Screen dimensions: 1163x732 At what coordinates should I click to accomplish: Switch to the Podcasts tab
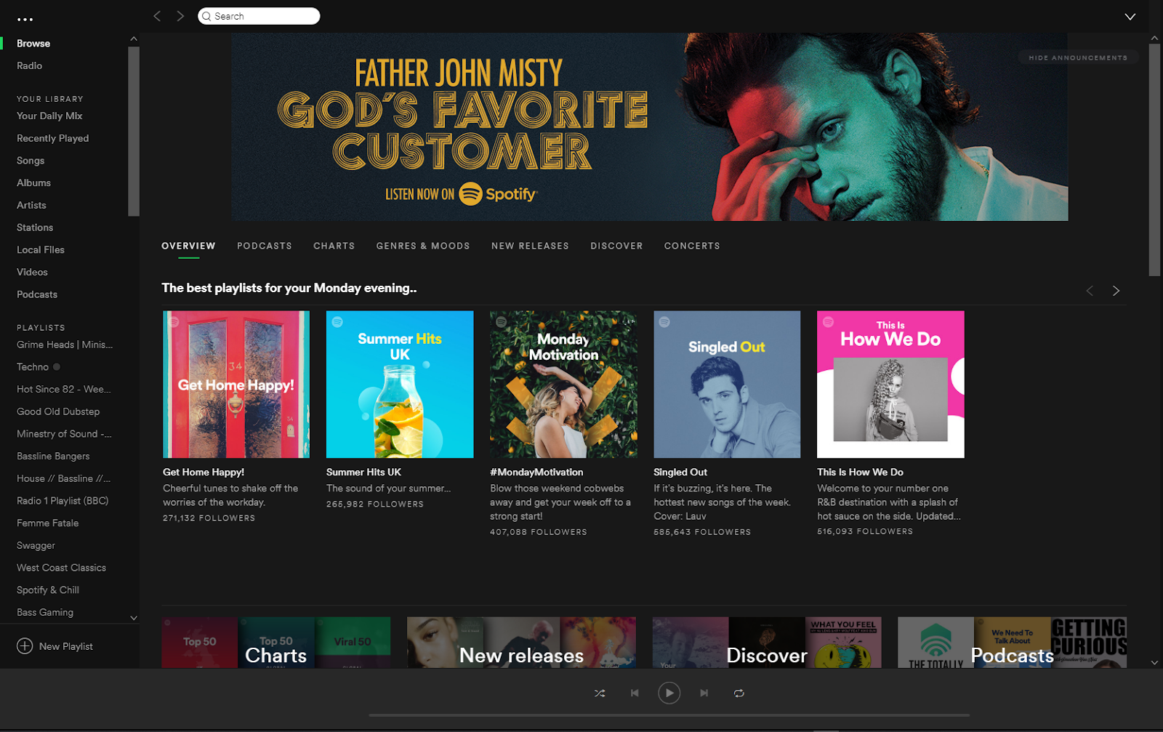click(265, 246)
